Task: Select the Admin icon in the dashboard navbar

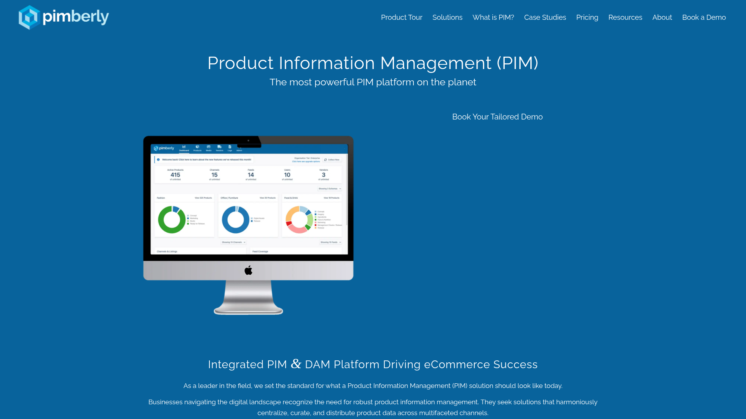Action: click(239, 149)
